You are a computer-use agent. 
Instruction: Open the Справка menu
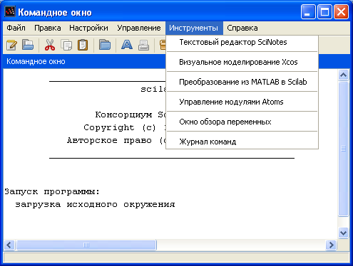pyautogui.click(x=242, y=28)
